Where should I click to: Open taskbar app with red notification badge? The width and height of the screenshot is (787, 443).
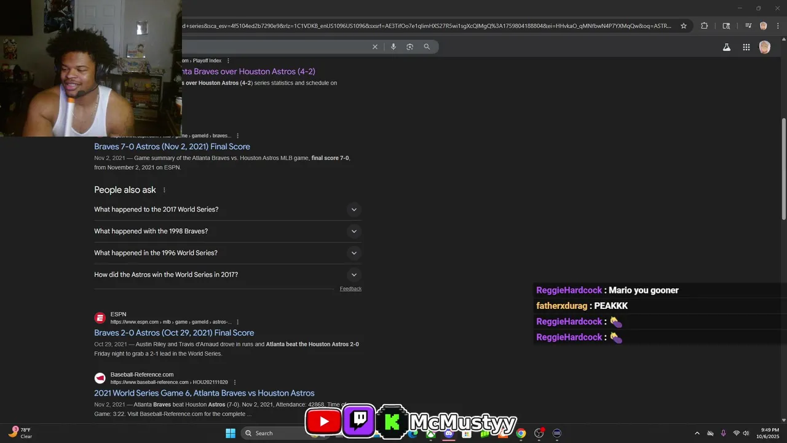tap(539, 433)
